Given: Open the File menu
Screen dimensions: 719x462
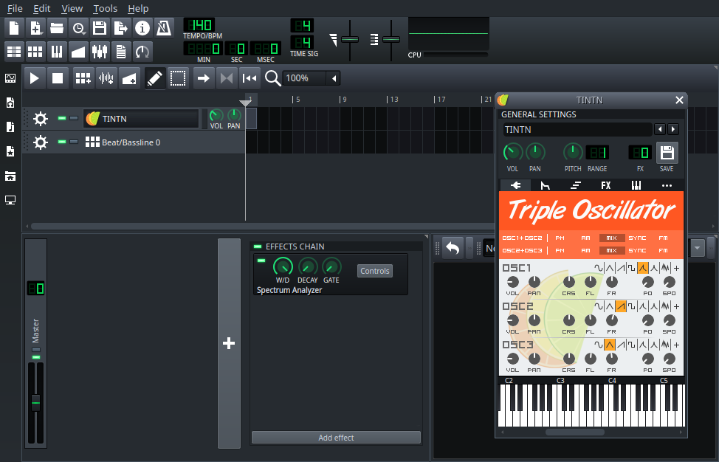Looking at the screenshot, I should pyautogui.click(x=15, y=8).
